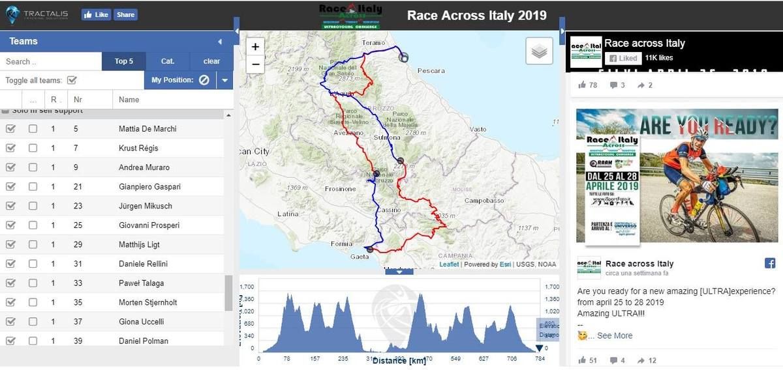Toggle all teams checkbox
This screenshot has width=783, height=370.
point(72,80)
